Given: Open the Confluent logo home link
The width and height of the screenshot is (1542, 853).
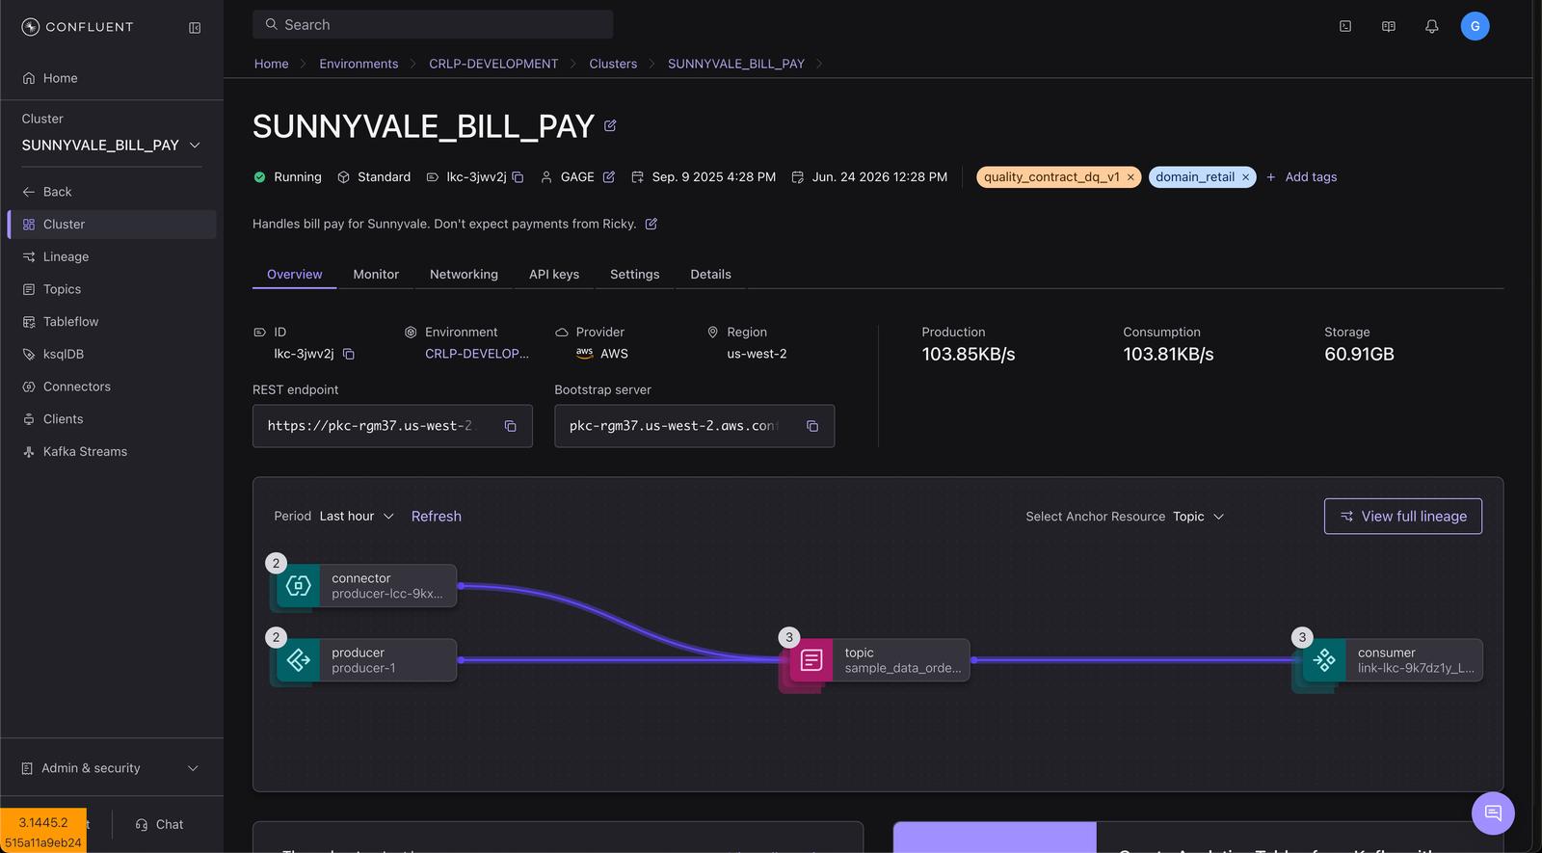Looking at the screenshot, I should click(77, 27).
